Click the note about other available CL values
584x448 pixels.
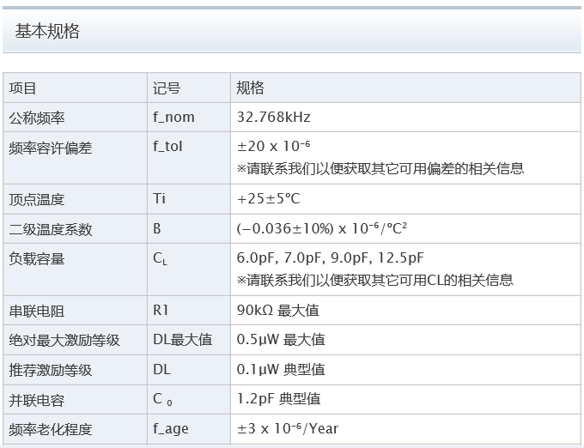374,280
